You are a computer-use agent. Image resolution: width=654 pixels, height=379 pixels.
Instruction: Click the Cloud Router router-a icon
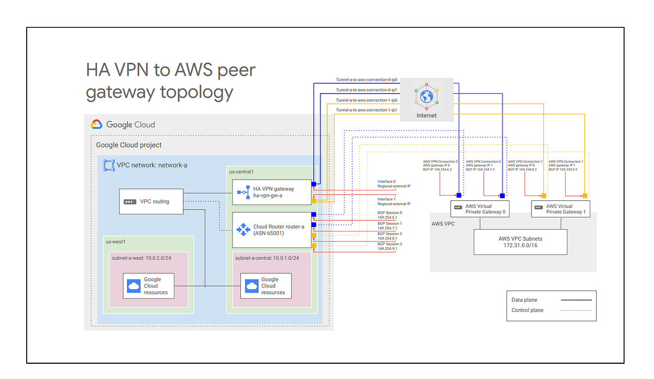pos(244,230)
